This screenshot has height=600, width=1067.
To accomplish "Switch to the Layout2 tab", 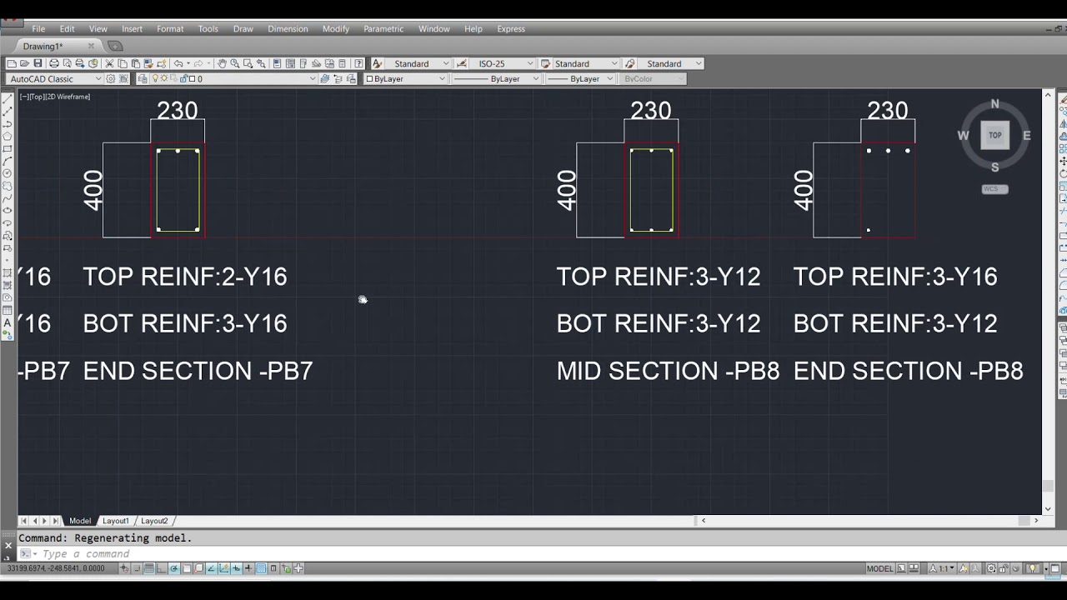I will point(154,521).
